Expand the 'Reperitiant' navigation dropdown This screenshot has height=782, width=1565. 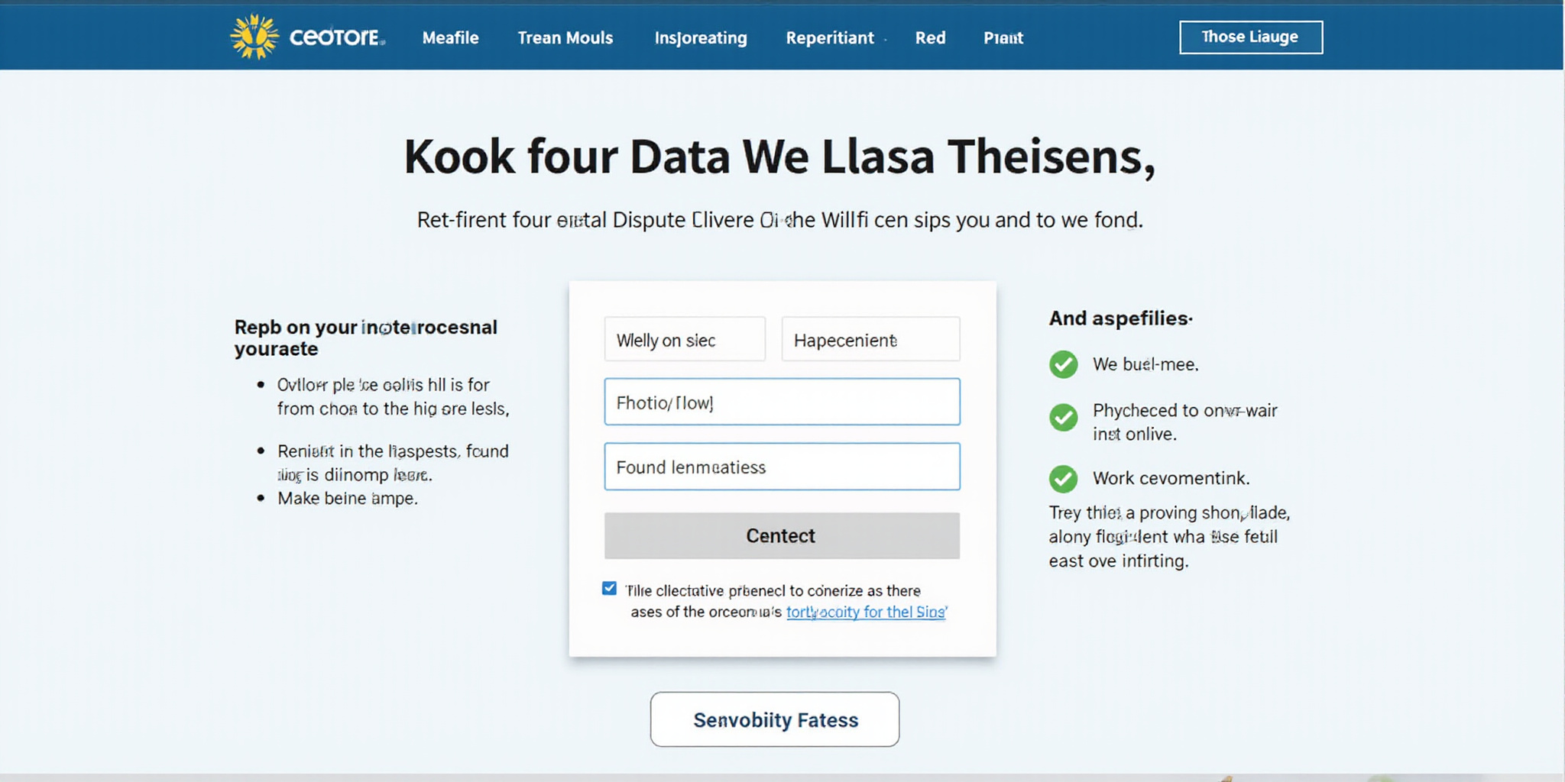pos(830,37)
